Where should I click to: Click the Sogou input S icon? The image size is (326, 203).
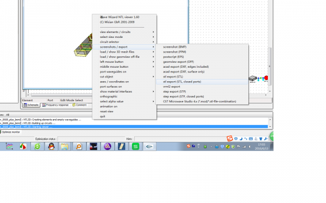click(229, 138)
